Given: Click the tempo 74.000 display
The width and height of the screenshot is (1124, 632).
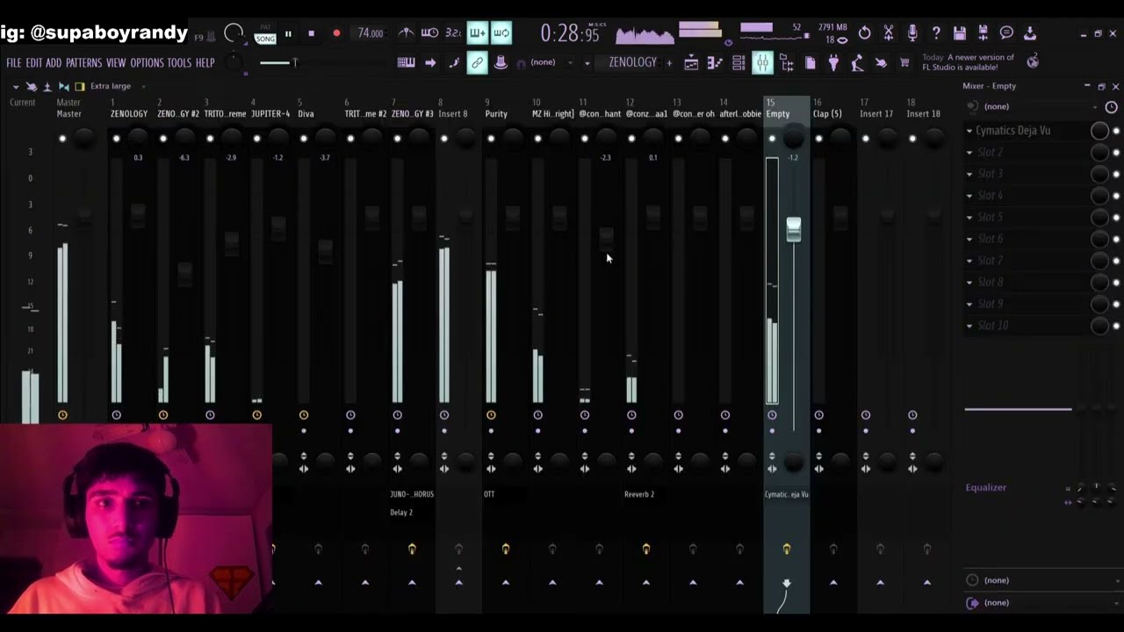Looking at the screenshot, I should [x=371, y=33].
